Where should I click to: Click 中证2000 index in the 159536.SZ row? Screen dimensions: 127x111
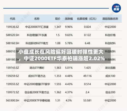110,27
